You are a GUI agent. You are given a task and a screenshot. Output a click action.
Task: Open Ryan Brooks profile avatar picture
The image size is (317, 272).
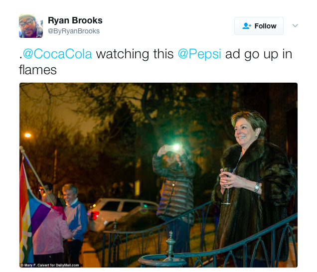31,26
